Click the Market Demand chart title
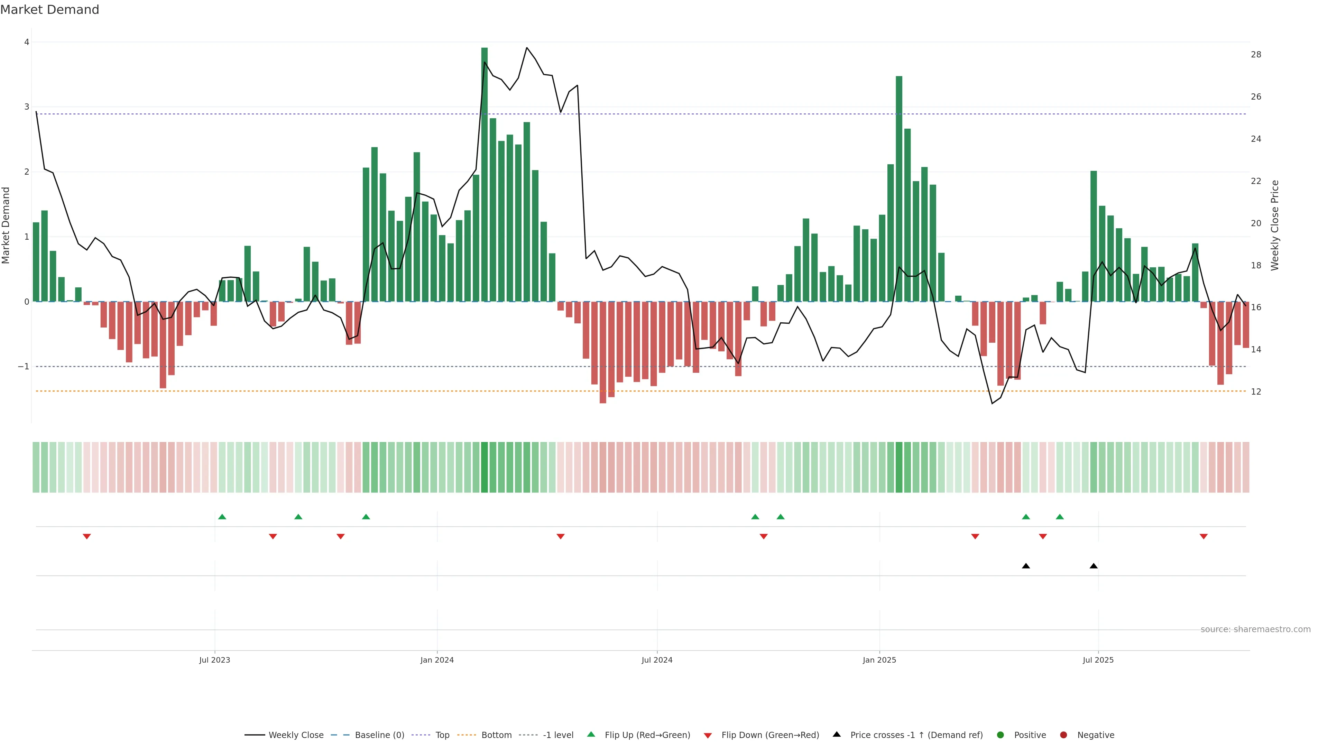The height and width of the screenshot is (747, 1328). point(49,10)
